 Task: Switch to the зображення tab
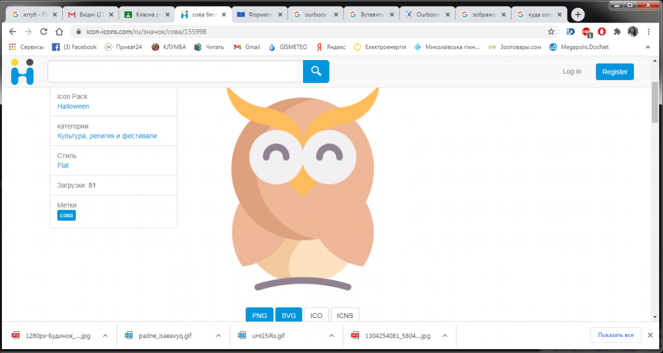[483, 14]
